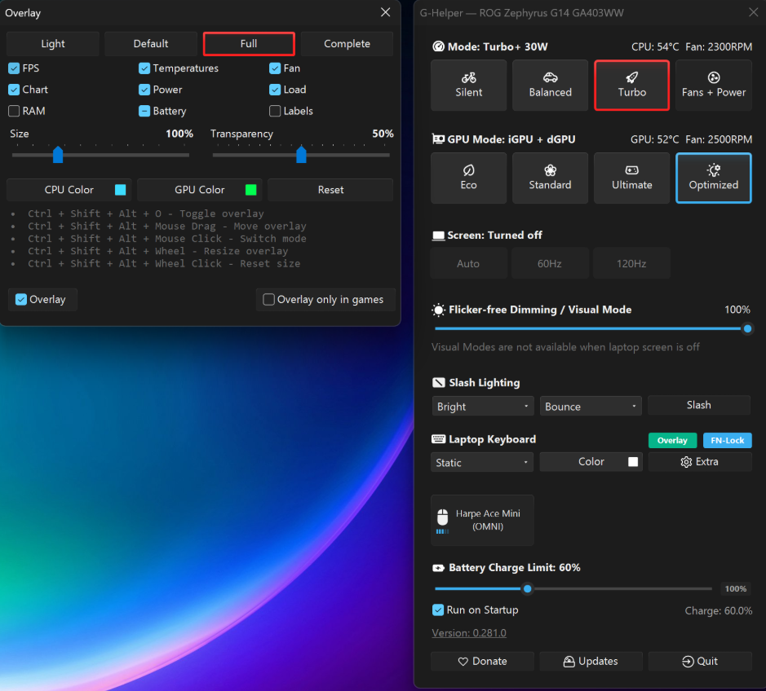
Task: Open Fans + Power settings icon
Action: click(x=713, y=77)
